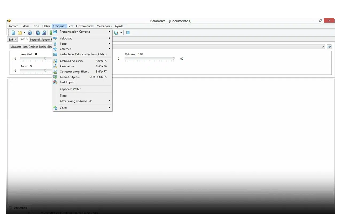The width and height of the screenshot is (342, 214).
Task: Create a new document from the toolbar
Action: click(x=13, y=33)
